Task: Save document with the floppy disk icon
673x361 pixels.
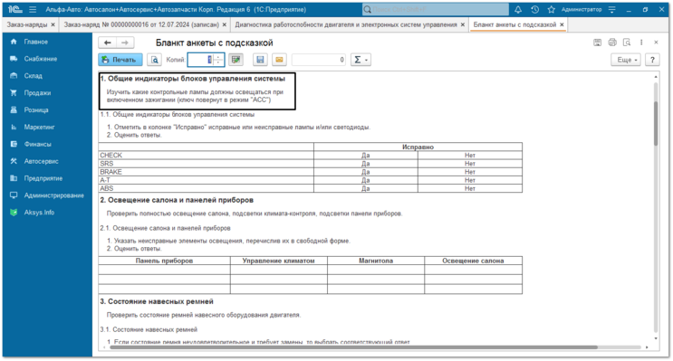Action: pyautogui.click(x=260, y=60)
